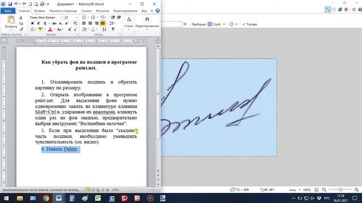The image size is (362, 203).
Task: Switch to the Вставка ribbon tab
Action: click(x=40, y=11)
